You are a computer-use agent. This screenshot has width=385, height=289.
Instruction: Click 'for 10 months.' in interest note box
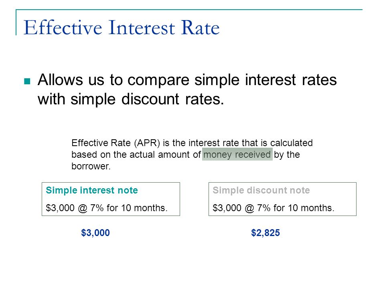137,208
